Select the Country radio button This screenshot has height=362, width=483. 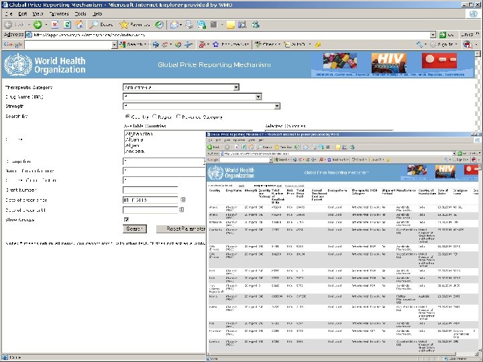point(127,117)
